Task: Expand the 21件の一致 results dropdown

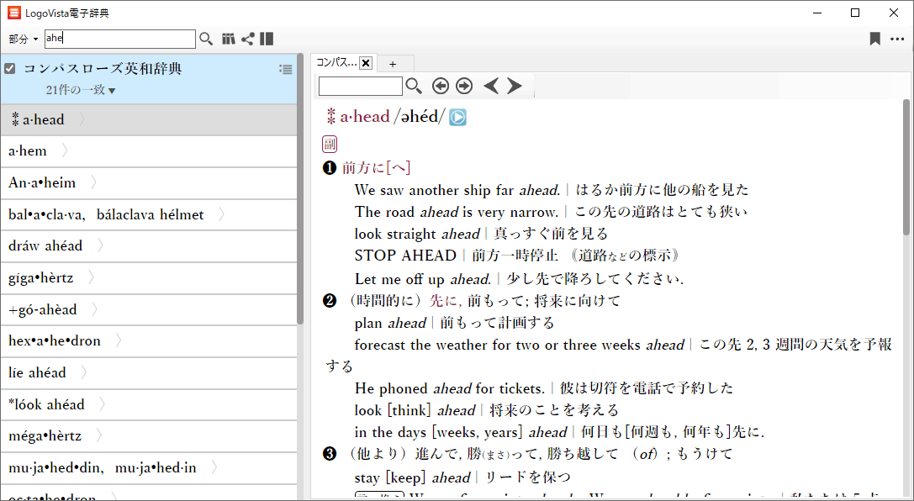Action: [81, 90]
